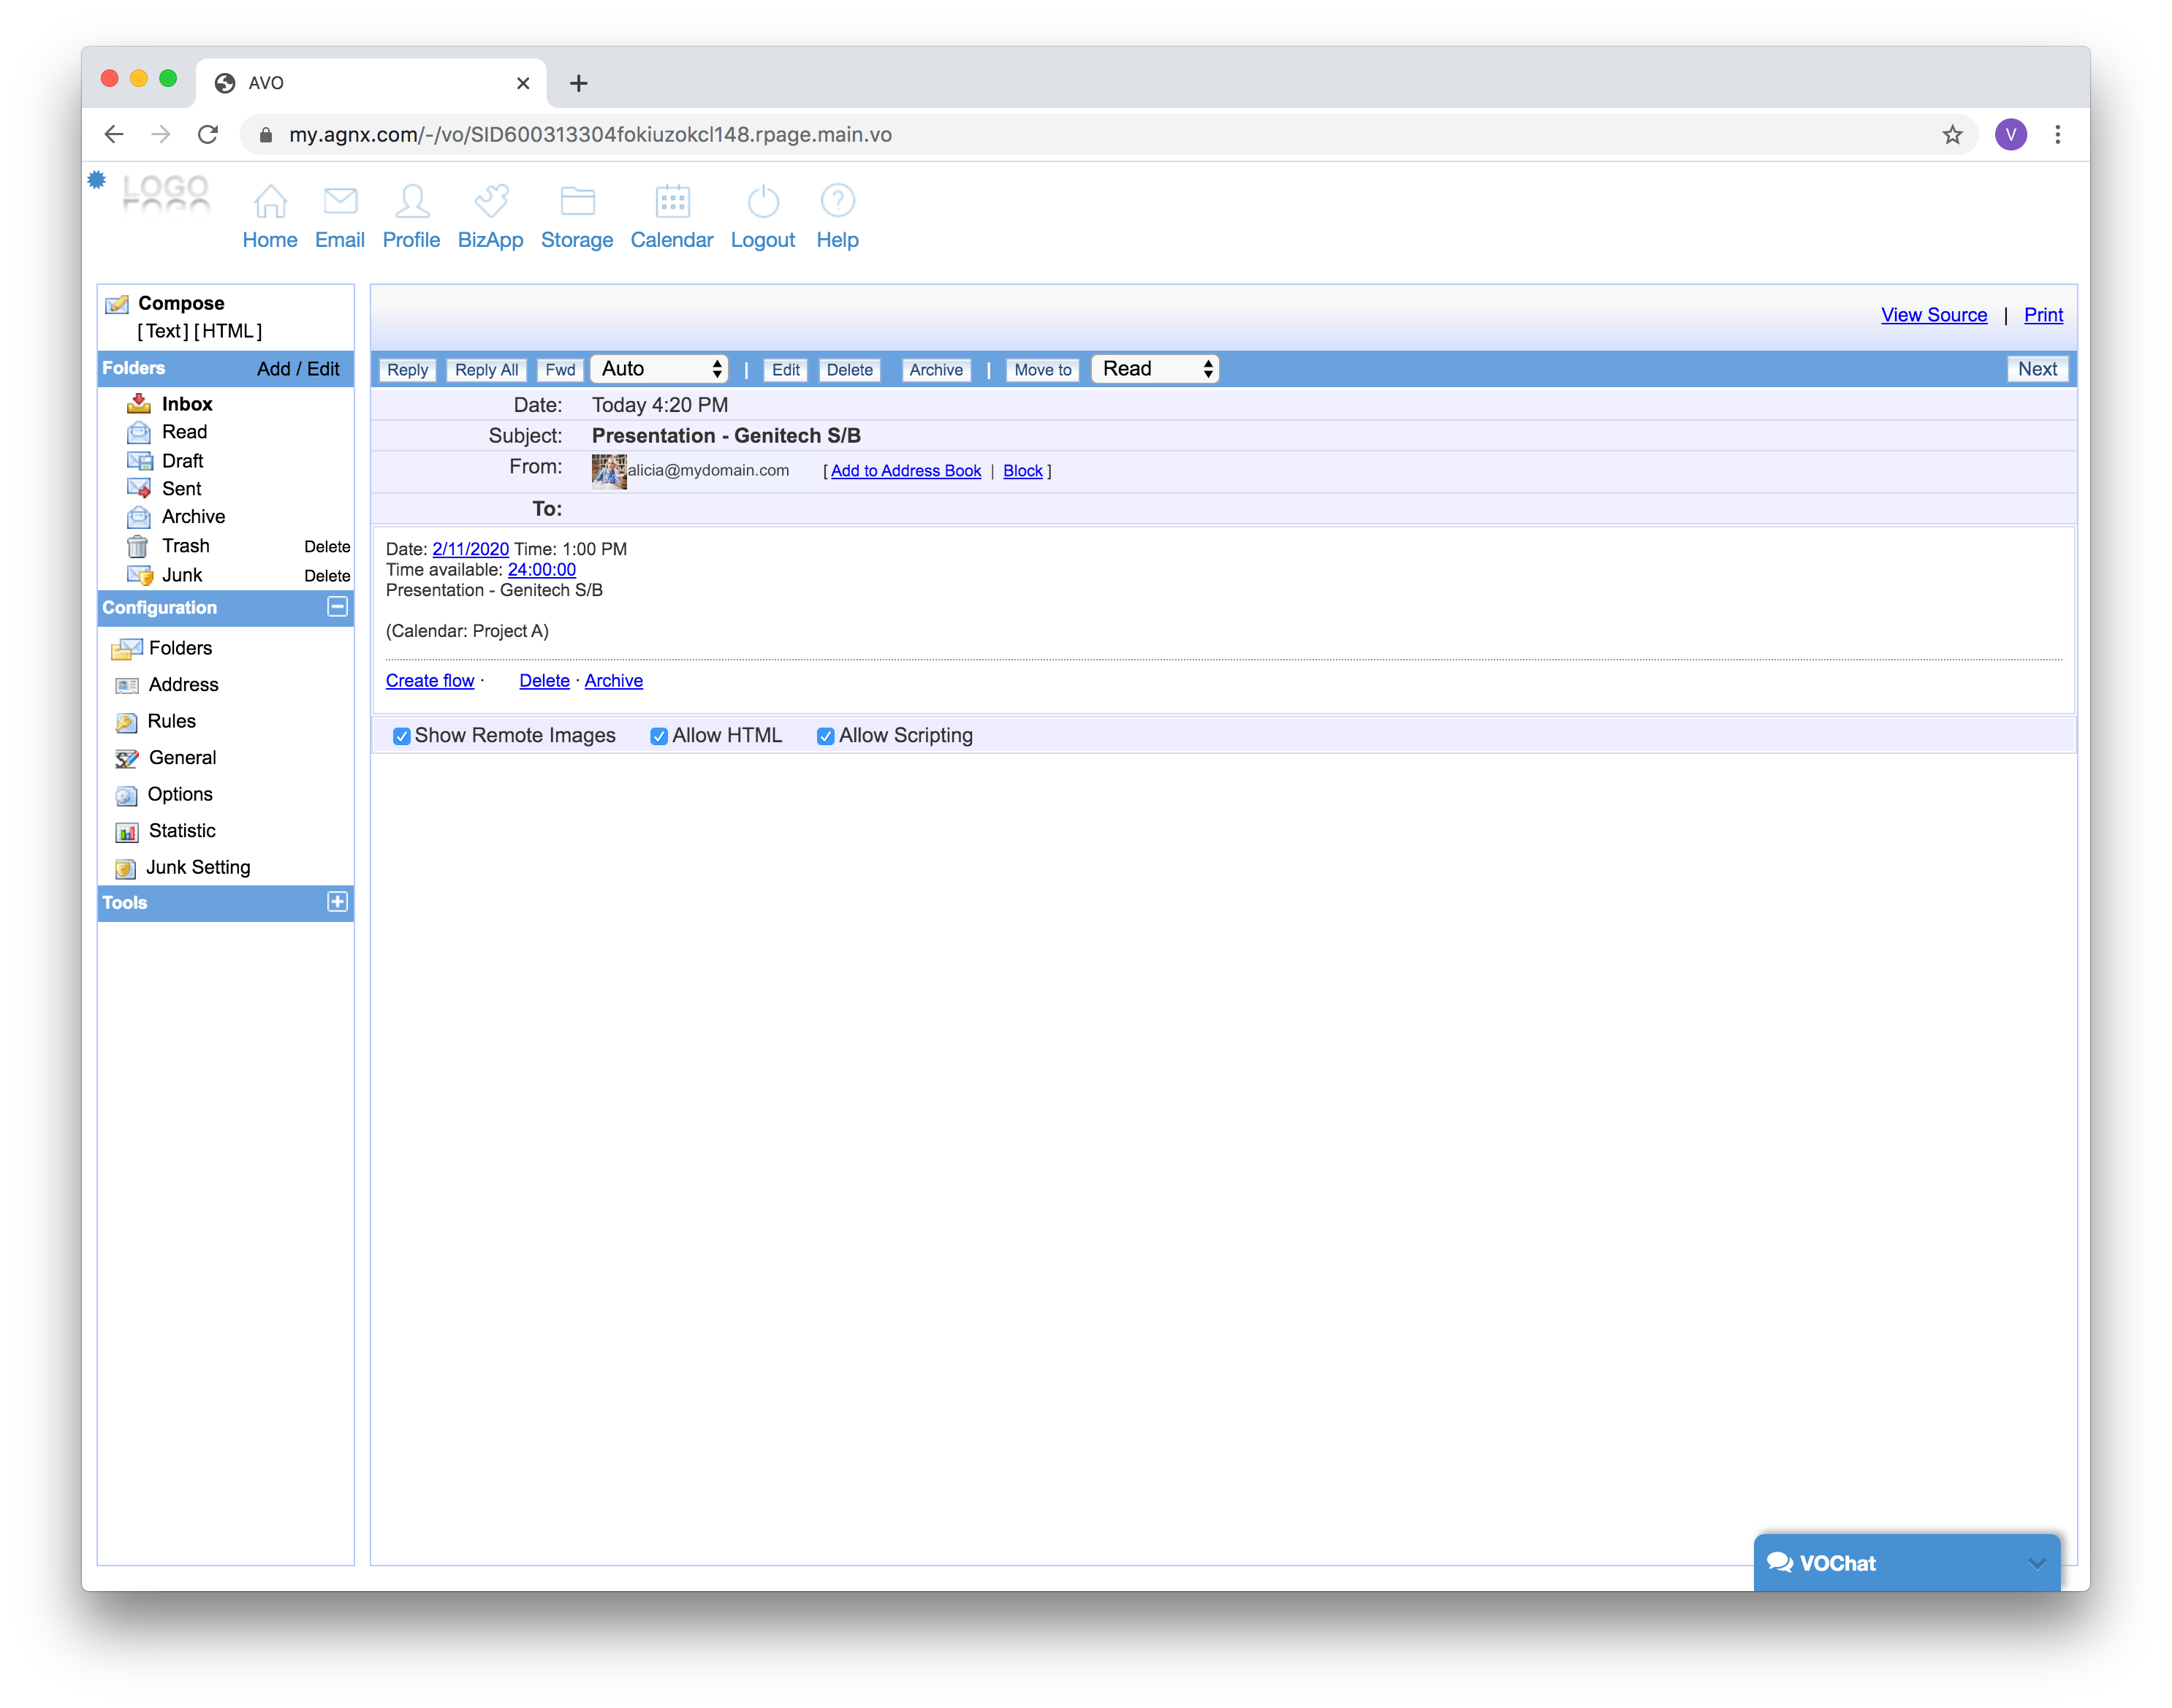The height and width of the screenshot is (1708, 2172).
Task: Open Storage folder icon
Action: 577,201
